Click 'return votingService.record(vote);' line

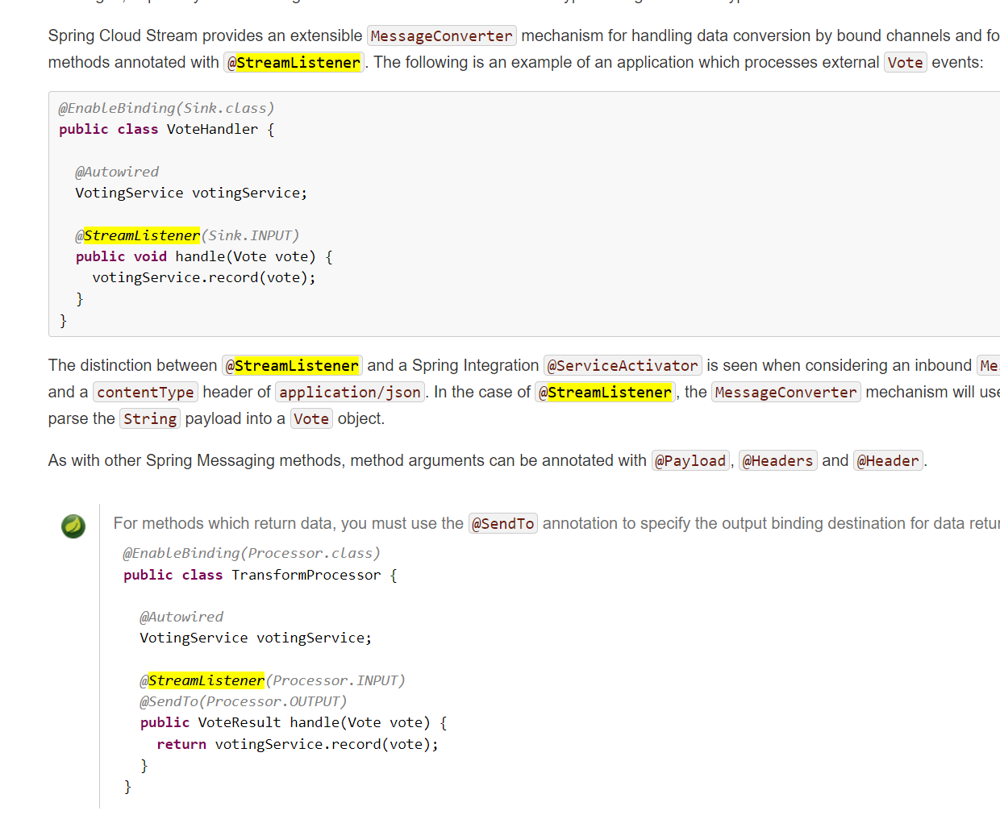[298, 744]
